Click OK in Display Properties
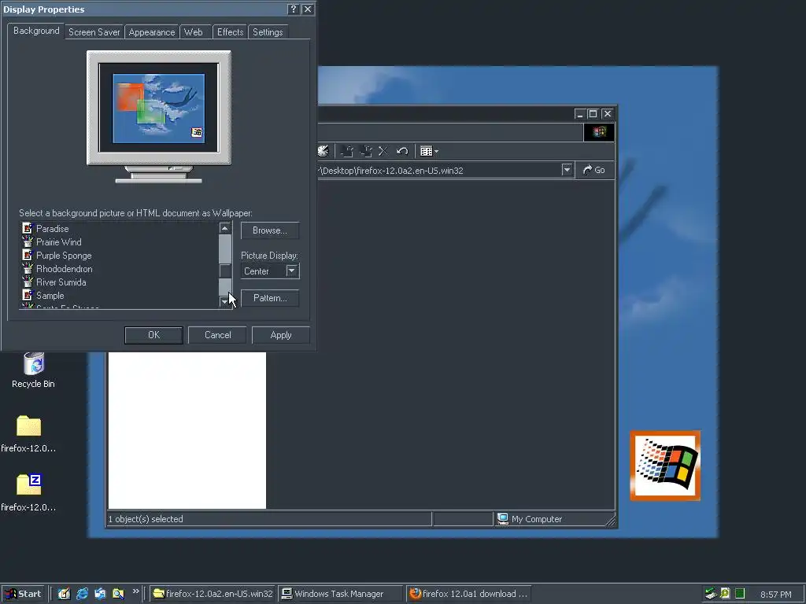Screen dimensions: 806x604 pyautogui.click(x=153, y=335)
